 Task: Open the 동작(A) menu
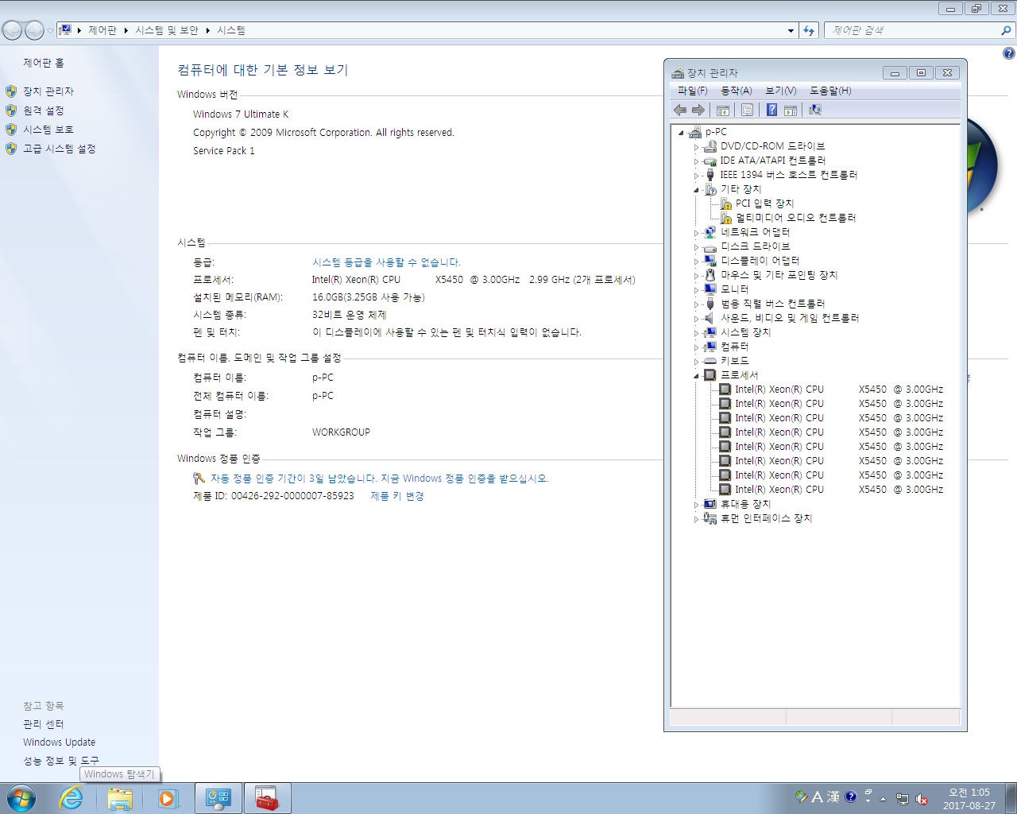736,91
